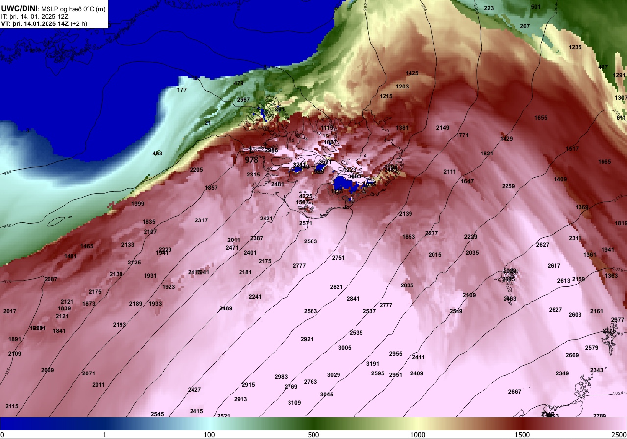Image resolution: width=627 pixels, height=439 pixels.
Task: Click the map value 2583
Action: 311,241
